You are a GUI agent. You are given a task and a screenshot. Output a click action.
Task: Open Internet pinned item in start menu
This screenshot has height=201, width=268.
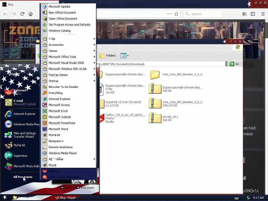tap(20, 92)
